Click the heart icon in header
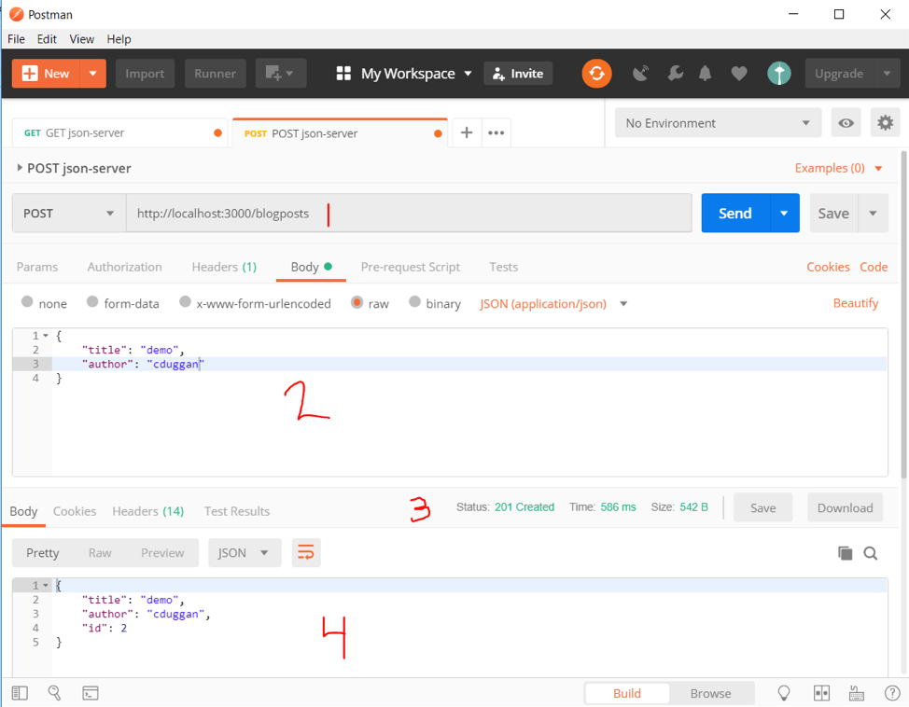 coord(738,74)
